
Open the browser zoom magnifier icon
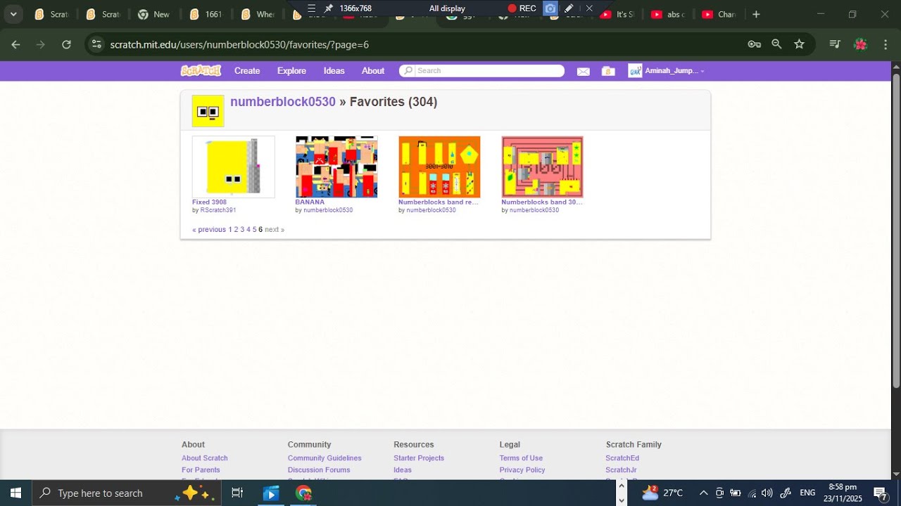tap(776, 44)
